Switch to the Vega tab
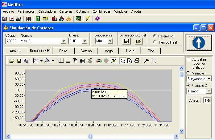The width and height of the screenshot is (215, 140). [x=109, y=51]
